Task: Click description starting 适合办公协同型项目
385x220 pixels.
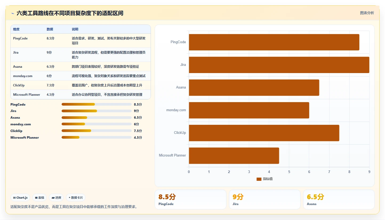Action: [x=107, y=94]
